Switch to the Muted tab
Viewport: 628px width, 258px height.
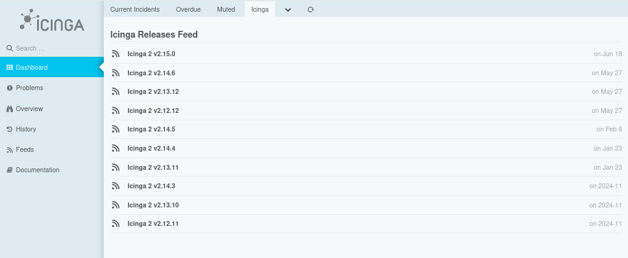(226, 9)
